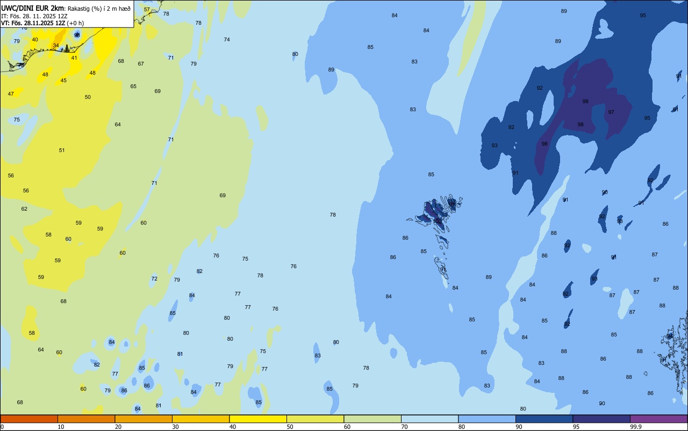Click the map value '67'
The height and width of the screenshot is (431, 688).
click(x=141, y=64)
